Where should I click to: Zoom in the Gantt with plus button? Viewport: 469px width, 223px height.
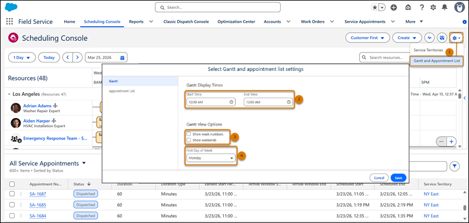(451, 141)
